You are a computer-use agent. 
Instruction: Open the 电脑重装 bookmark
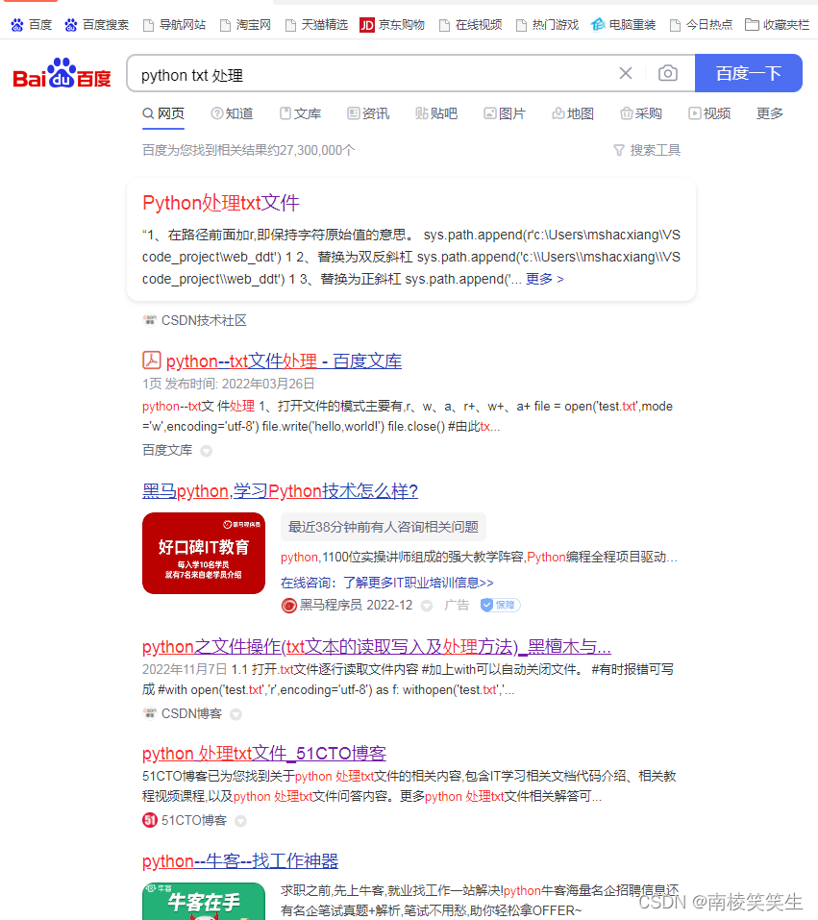pos(624,25)
